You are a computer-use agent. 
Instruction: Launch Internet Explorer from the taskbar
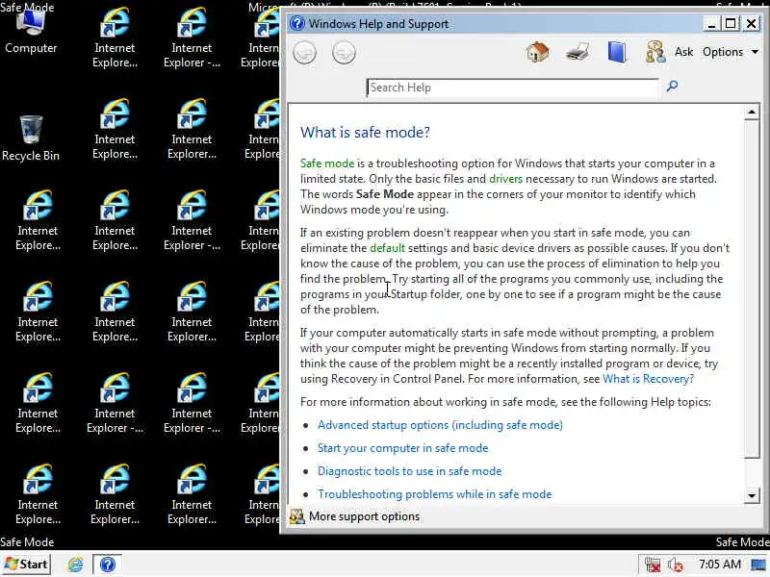click(75, 564)
